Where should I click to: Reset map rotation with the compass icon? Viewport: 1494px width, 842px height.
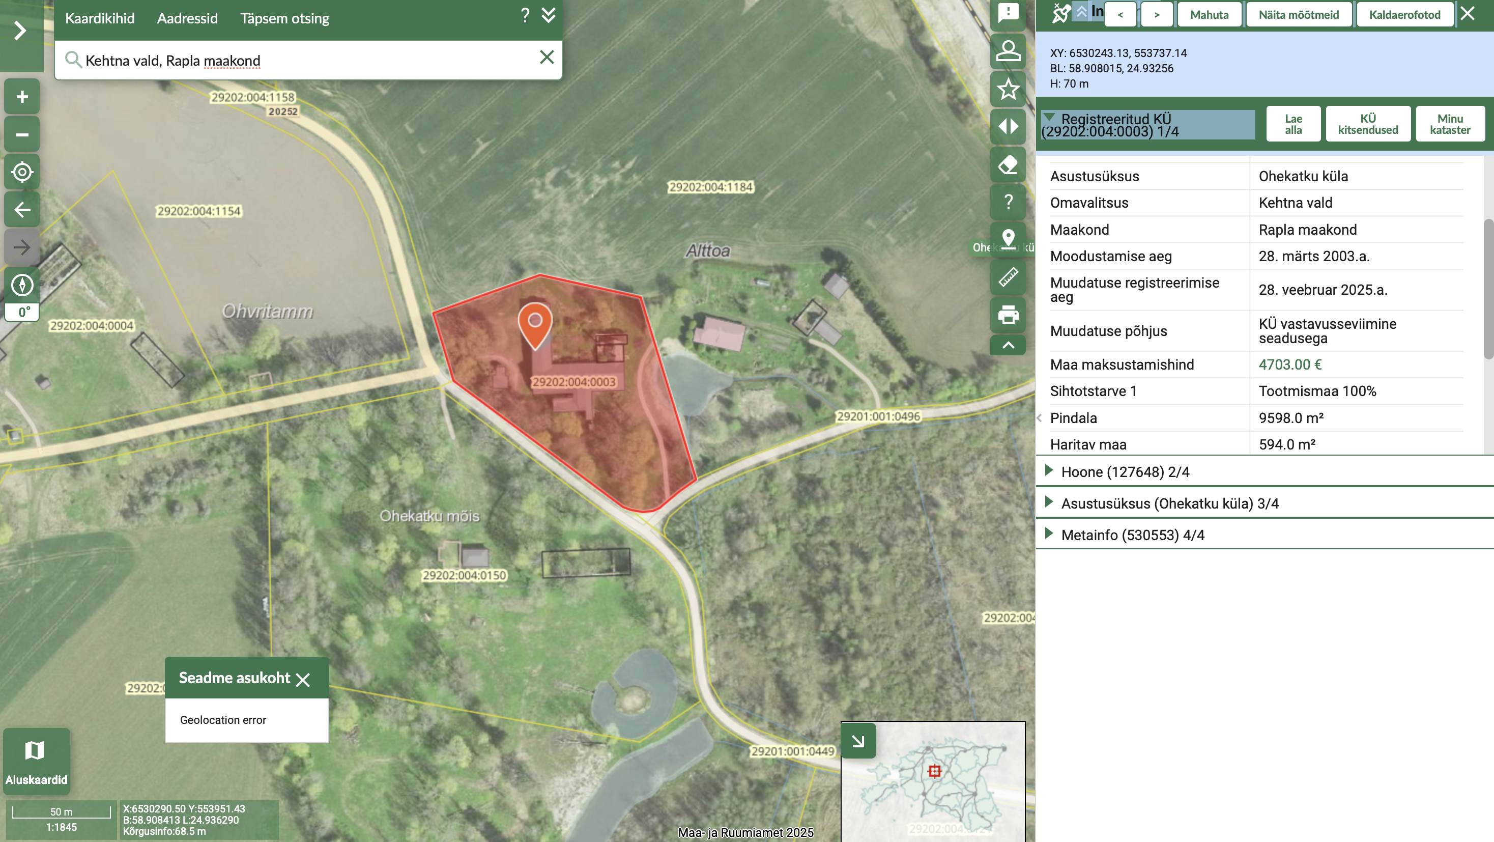(22, 285)
